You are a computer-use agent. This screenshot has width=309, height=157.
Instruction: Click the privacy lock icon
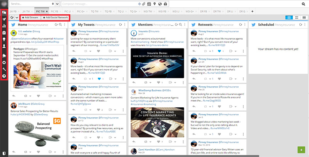coord(165,4)
